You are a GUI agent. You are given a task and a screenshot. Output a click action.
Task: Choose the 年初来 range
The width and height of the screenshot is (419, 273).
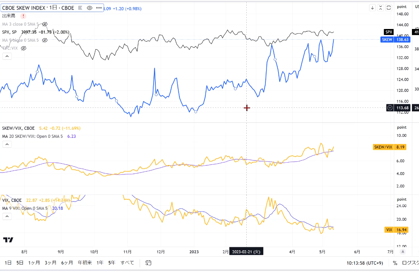point(85,263)
